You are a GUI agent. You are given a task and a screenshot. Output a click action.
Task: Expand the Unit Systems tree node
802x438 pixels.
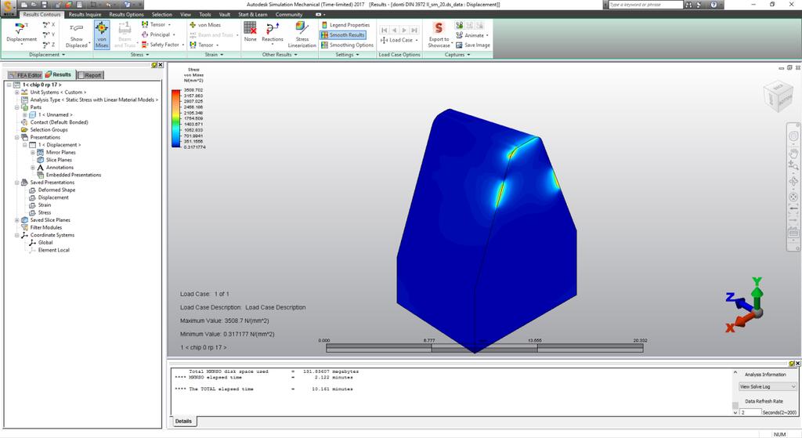pos(16,92)
